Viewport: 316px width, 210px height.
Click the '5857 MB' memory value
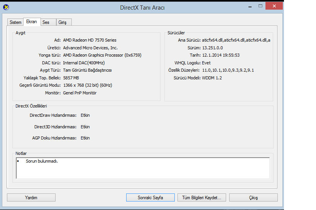71,78
